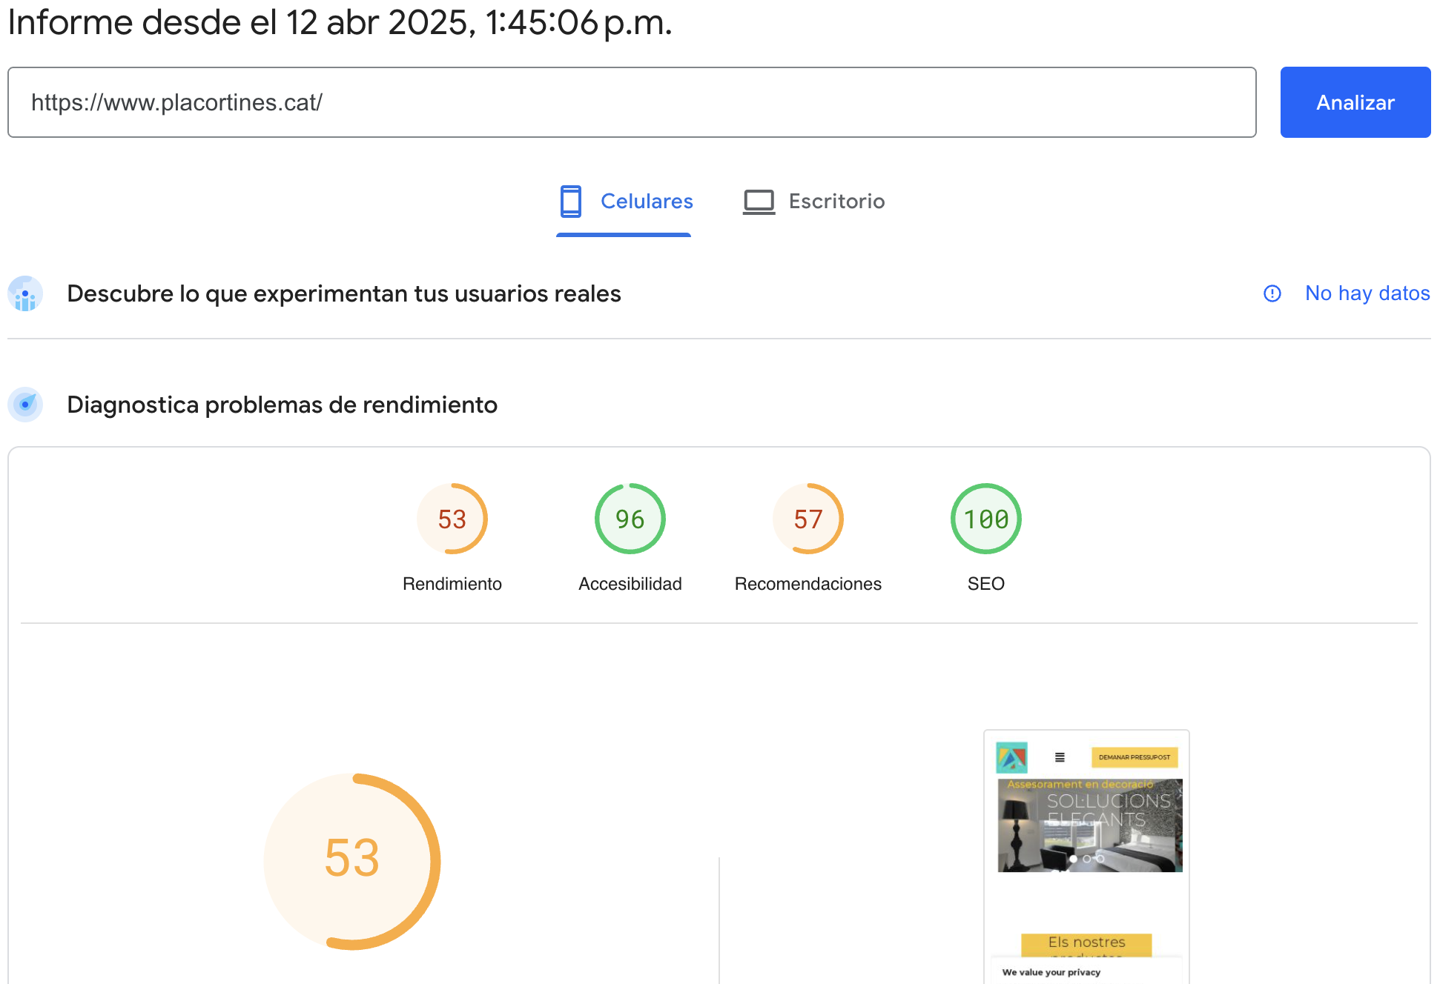Click the mobile phone icon
Screen dimensions: 1440x984
[x=570, y=202]
